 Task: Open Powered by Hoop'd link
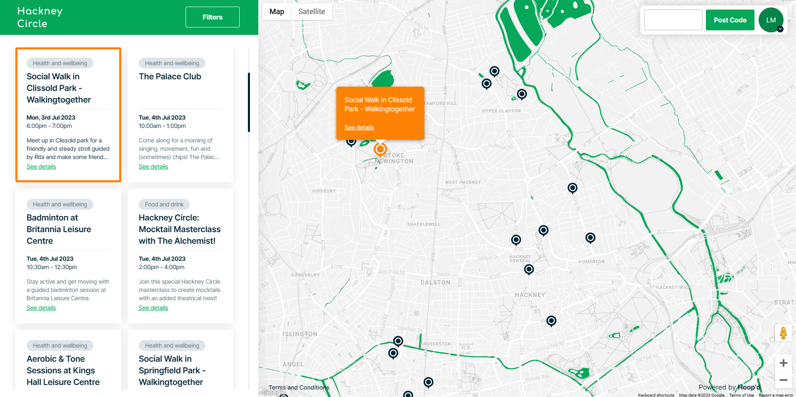click(730, 387)
